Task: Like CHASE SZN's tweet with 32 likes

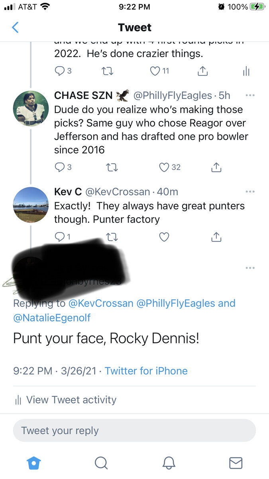Action: [164, 168]
